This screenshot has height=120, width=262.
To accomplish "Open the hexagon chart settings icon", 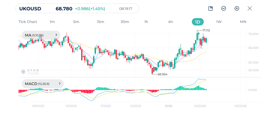I will coord(237,8).
